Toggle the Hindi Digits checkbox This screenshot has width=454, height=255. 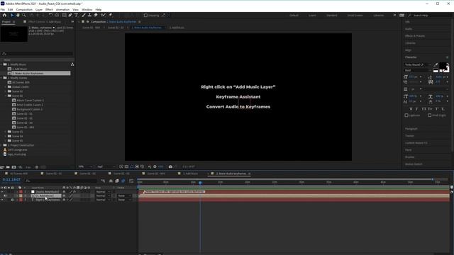click(430, 115)
